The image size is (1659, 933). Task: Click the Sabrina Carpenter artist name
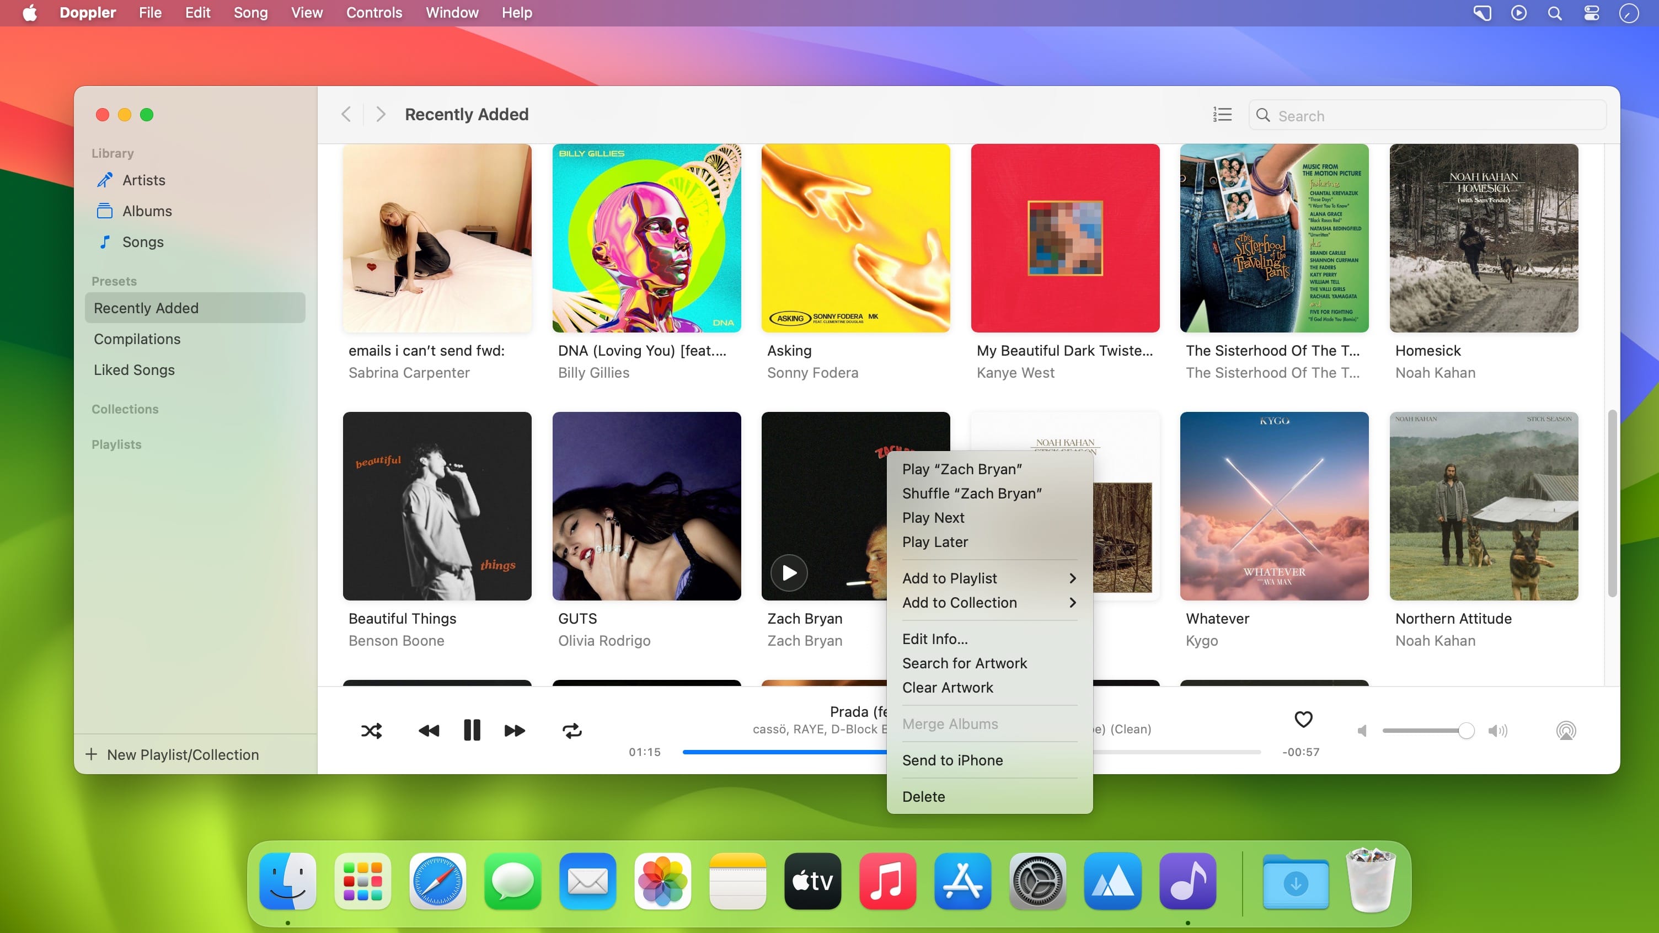click(409, 373)
